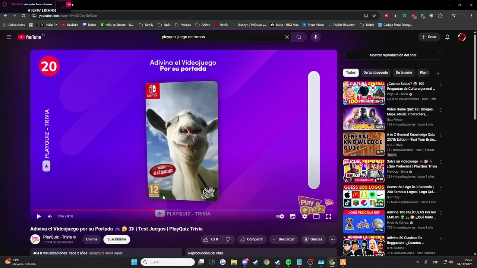Open the notifications bell
The image size is (477, 268).
448,37
